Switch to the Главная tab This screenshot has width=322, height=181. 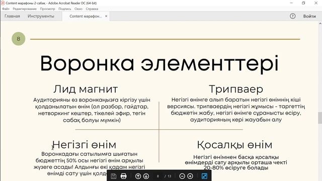click(x=12, y=16)
